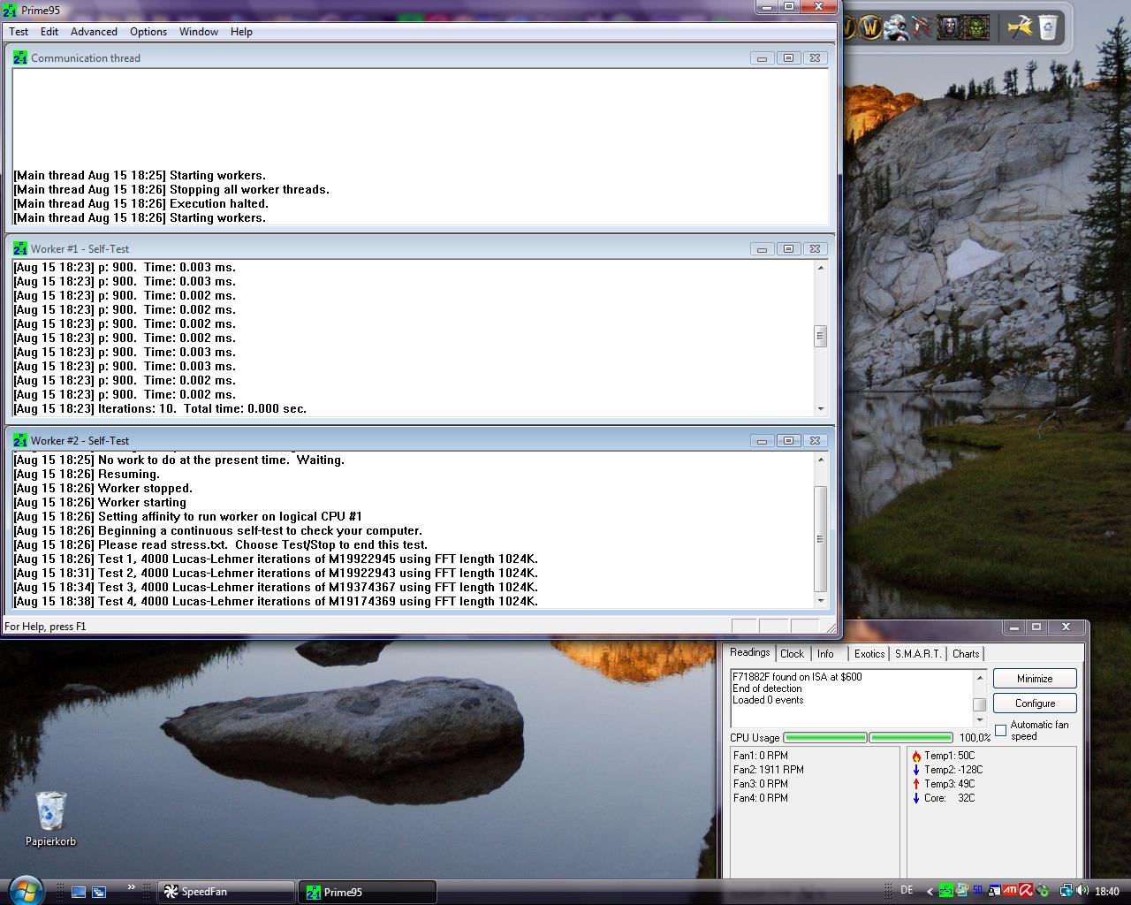Click Worker #2 scroll up arrow
The height and width of the screenshot is (905, 1131).
(x=821, y=460)
